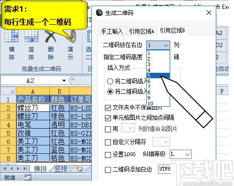Select the first 将二维码插入 radio button
The width and height of the screenshot is (234, 186).
pos(110,81)
